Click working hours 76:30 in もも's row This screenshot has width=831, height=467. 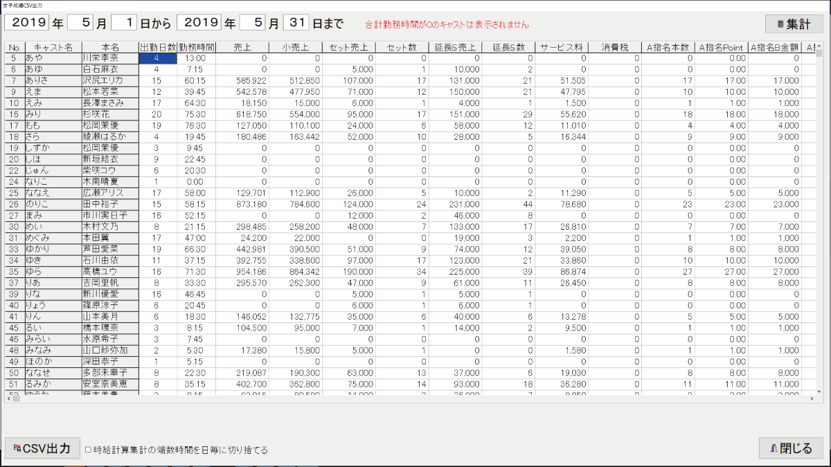197,125
